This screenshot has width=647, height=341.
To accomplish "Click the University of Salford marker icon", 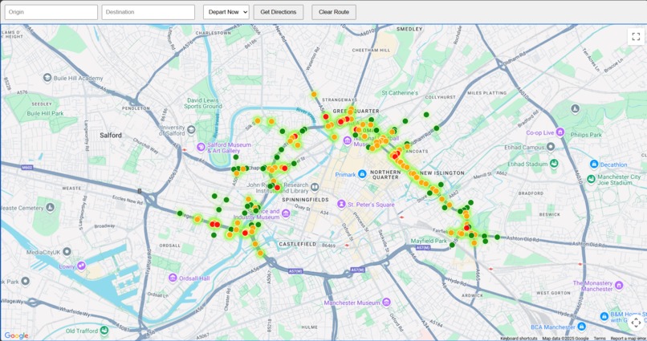I will [191, 130].
